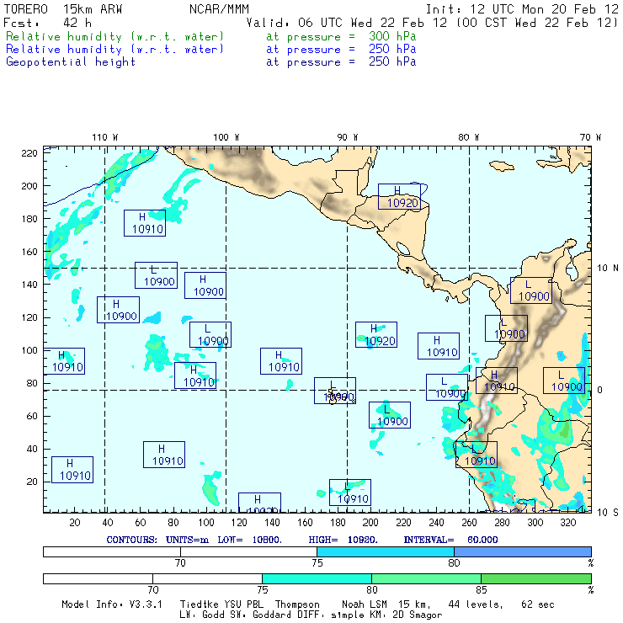The image size is (623, 623).
Task: Click the 'TORERO 15km ARW' title text
Action: tap(63, 8)
